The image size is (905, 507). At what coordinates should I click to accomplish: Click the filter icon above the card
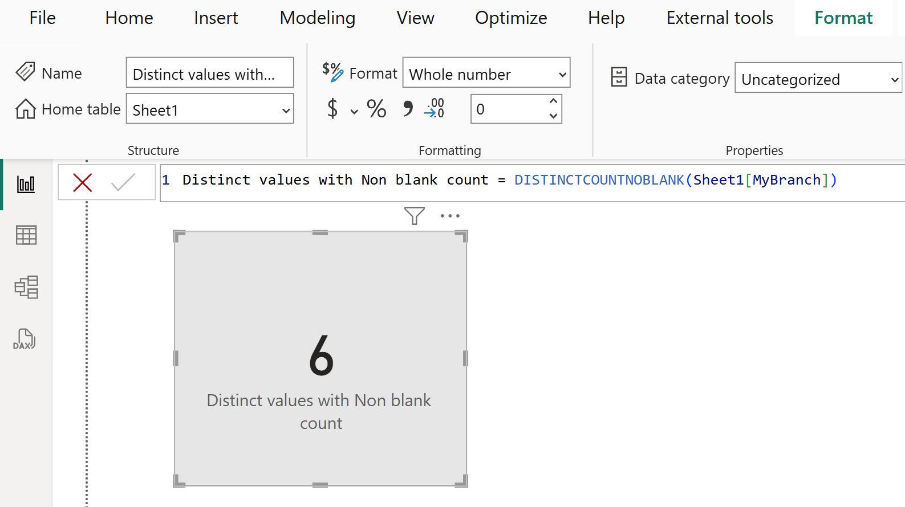(414, 216)
